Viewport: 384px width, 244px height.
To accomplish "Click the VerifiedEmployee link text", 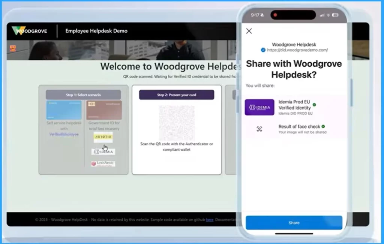I will [x=64, y=134].
